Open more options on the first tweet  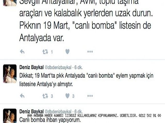[90, 52]
